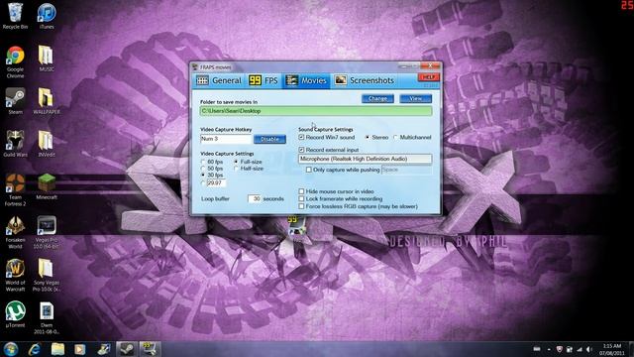Select the 30 fps radio option

click(x=203, y=175)
